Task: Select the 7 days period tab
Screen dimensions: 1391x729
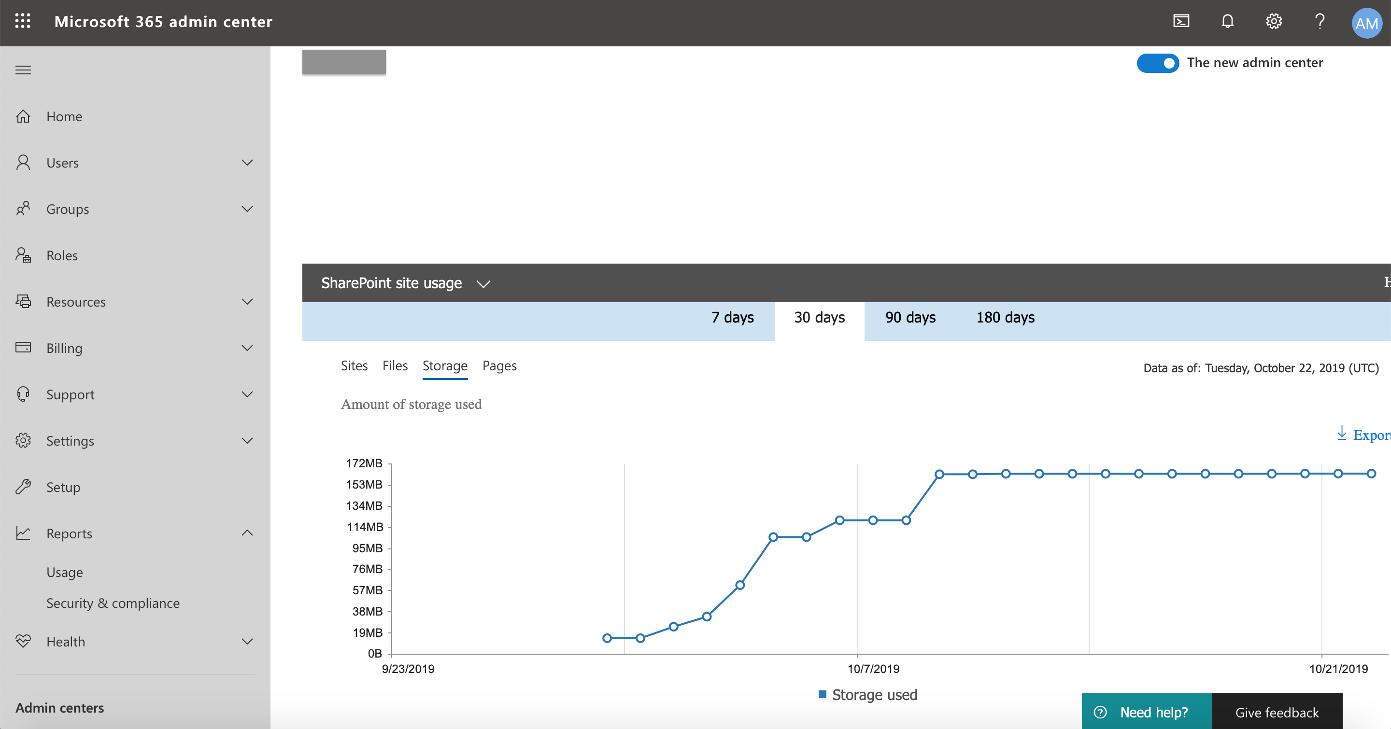Action: click(732, 318)
